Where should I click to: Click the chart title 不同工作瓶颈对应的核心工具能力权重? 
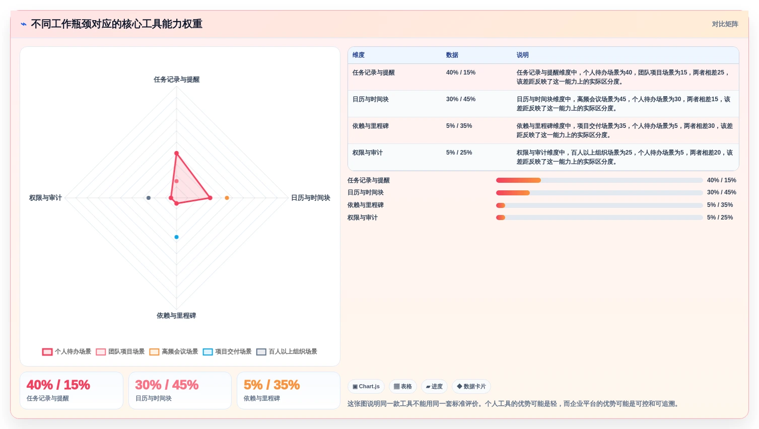(117, 24)
